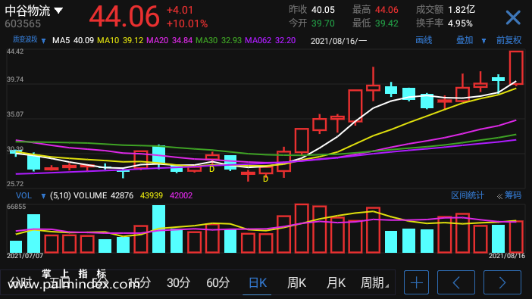The width and height of the screenshot is (532, 299).
Task: Select the 30分 timeframe tab
Action: point(178,283)
